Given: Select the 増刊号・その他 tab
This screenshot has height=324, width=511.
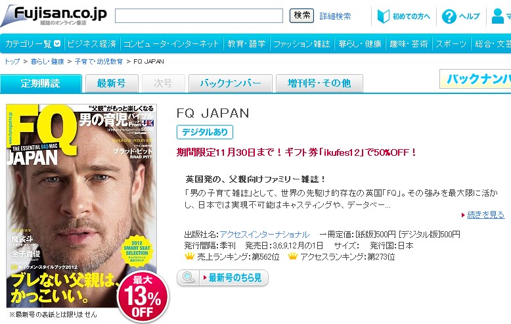Looking at the screenshot, I should click(319, 83).
